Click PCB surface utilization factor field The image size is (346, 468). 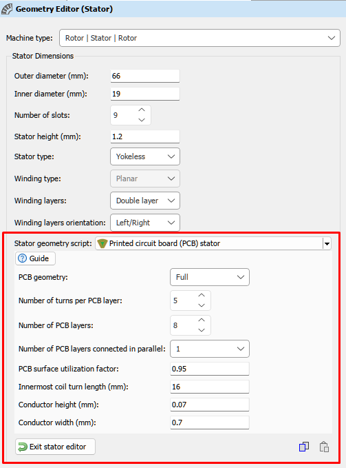click(210, 369)
